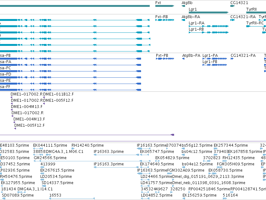This screenshot has height=200, width=266.
Task: Select the DMG4A3_1.I14.C1 EST feature
Action: tap(22, 192)
